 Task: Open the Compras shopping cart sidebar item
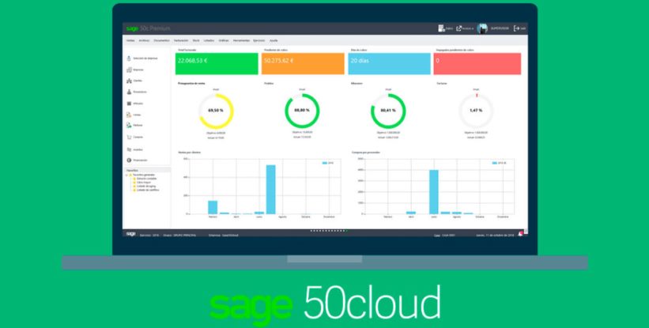[135, 137]
